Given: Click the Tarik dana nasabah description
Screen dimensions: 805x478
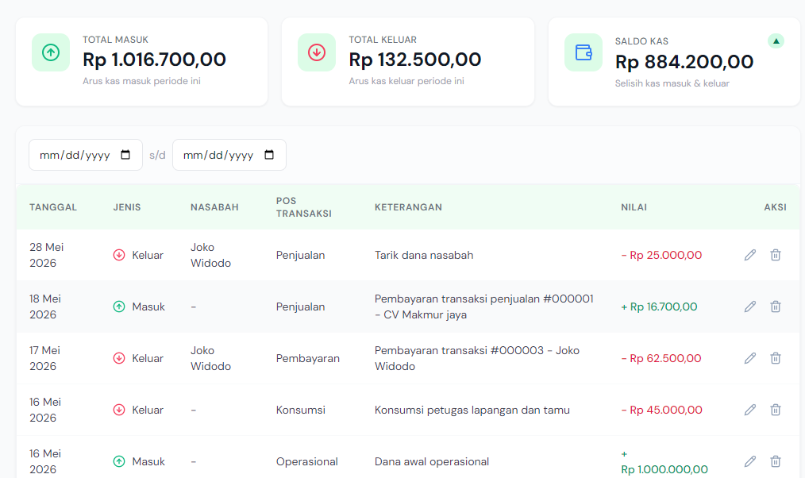Looking at the screenshot, I should pos(424,255).
